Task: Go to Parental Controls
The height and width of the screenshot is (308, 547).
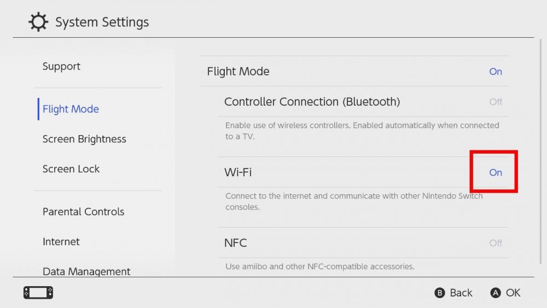Action: pyautogui.click(x=83, y=212)
